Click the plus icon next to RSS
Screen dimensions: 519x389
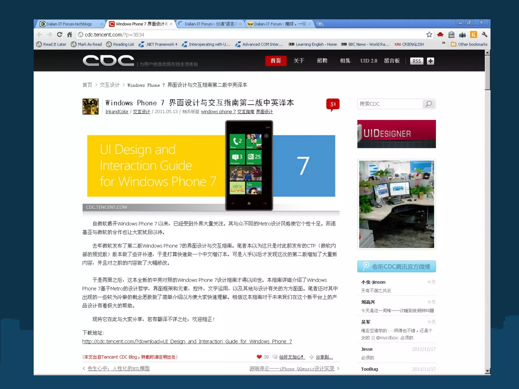coord(430,61)
